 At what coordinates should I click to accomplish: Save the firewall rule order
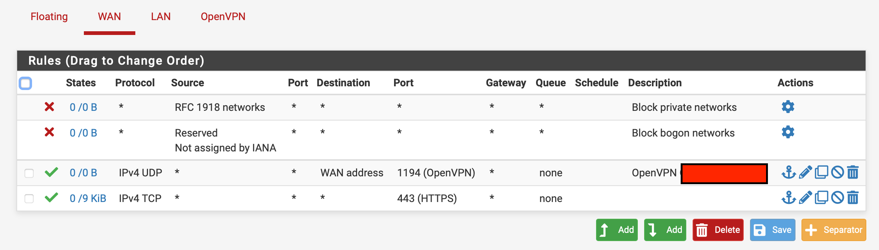(x=772, y=230)
